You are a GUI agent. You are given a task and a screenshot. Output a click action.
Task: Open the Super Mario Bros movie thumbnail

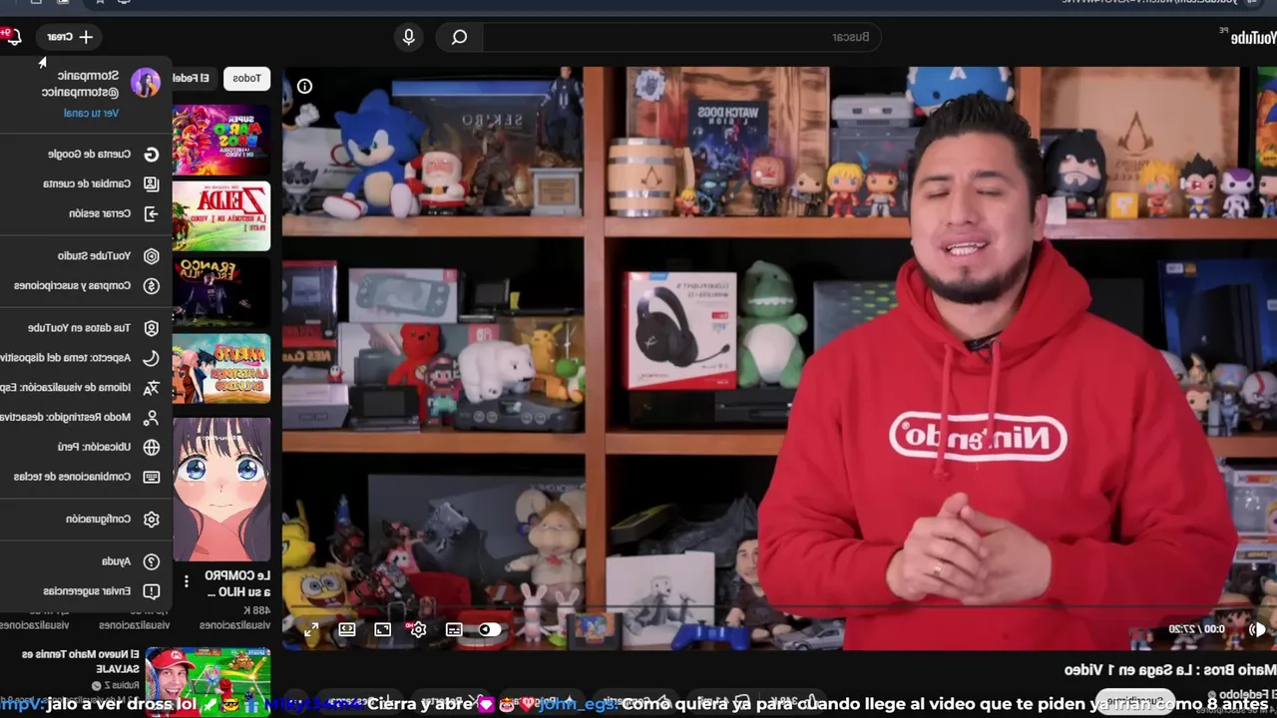[x=221, y=140]
